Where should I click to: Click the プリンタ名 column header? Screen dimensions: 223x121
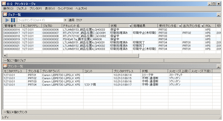coord(34,71)
